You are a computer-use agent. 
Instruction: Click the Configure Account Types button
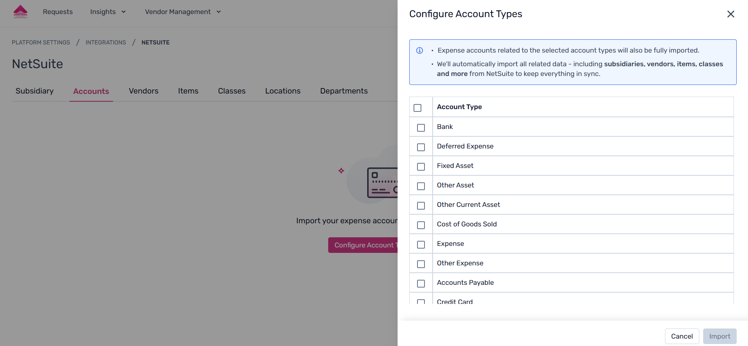[x=363, y=245]
